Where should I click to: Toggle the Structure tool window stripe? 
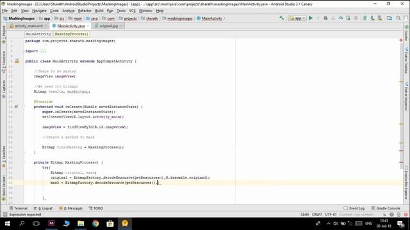pyautogui.click(x=4, y=62)
